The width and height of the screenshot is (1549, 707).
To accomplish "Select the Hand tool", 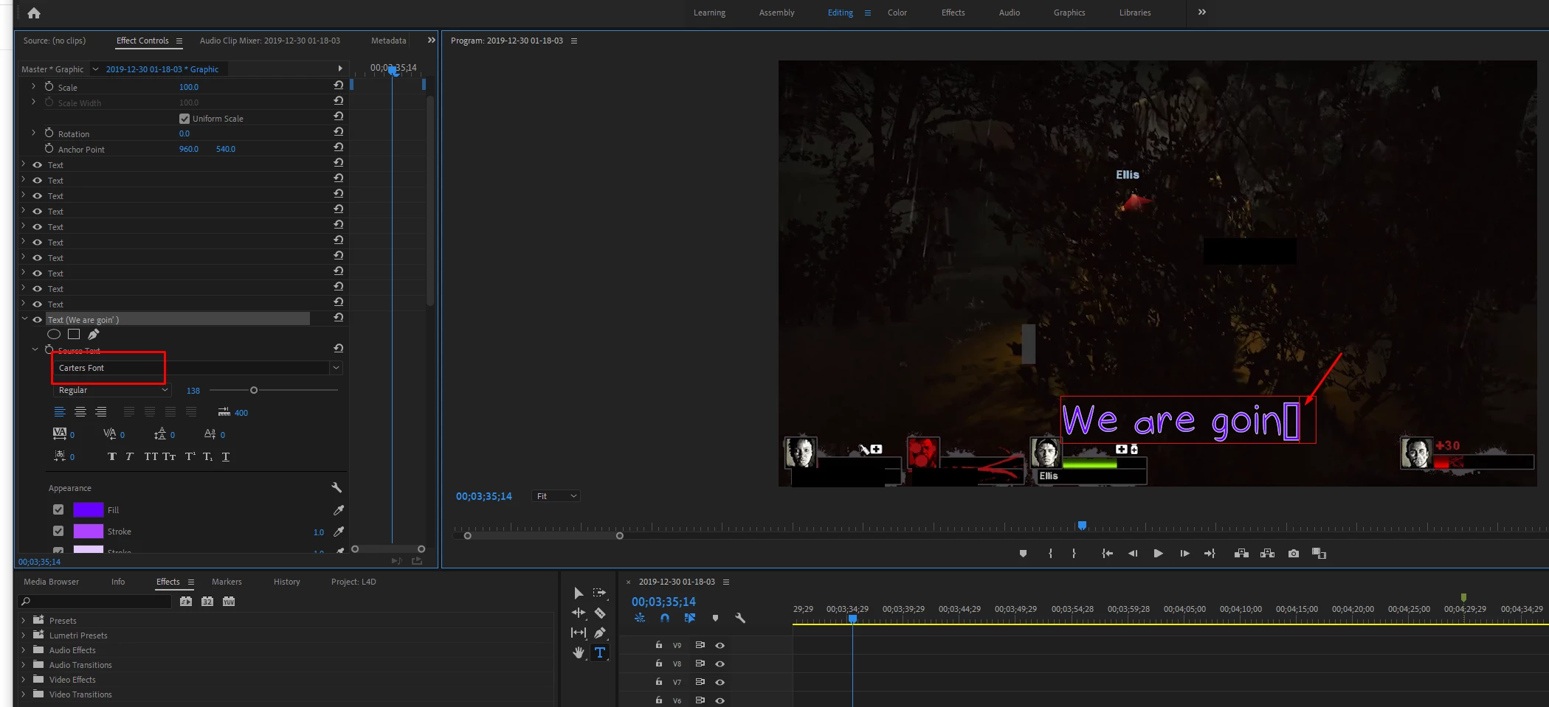I will pos(579,652).
